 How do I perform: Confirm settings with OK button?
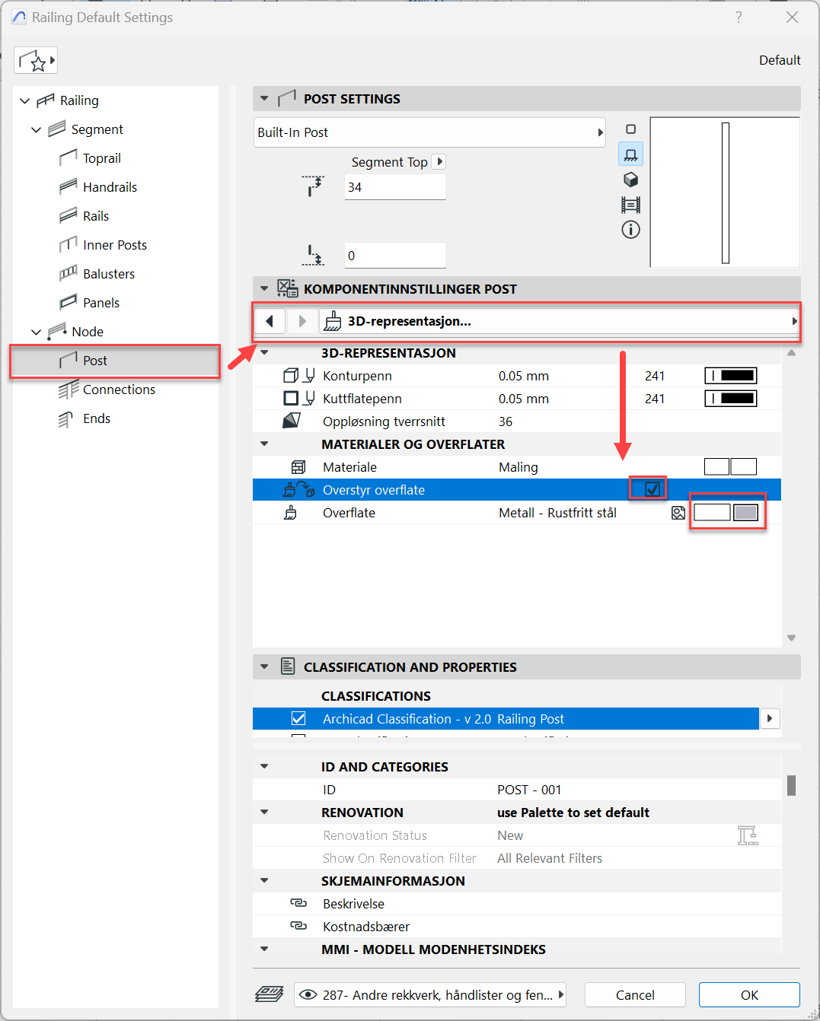pos(749,995)
